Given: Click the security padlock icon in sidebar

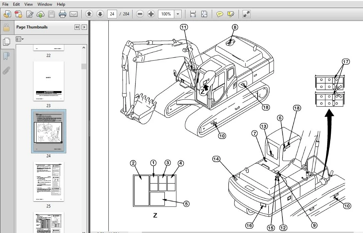Looking at the screenshot, I should (6, 27).
